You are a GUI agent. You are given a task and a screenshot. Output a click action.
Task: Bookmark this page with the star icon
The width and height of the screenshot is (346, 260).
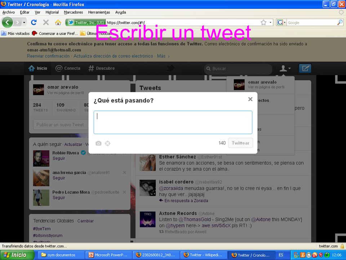[263, 22]
